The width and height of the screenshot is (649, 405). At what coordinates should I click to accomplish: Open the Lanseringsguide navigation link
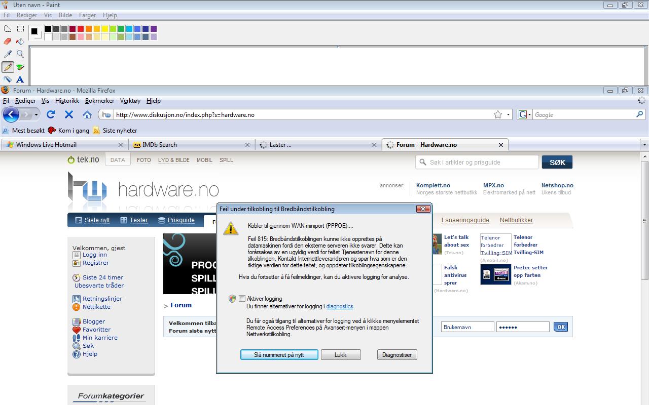tap(465, 220)
